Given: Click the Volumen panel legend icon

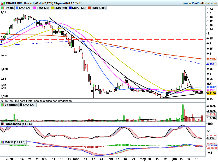Looking at the screenshot, I should (x=3, y=105).
